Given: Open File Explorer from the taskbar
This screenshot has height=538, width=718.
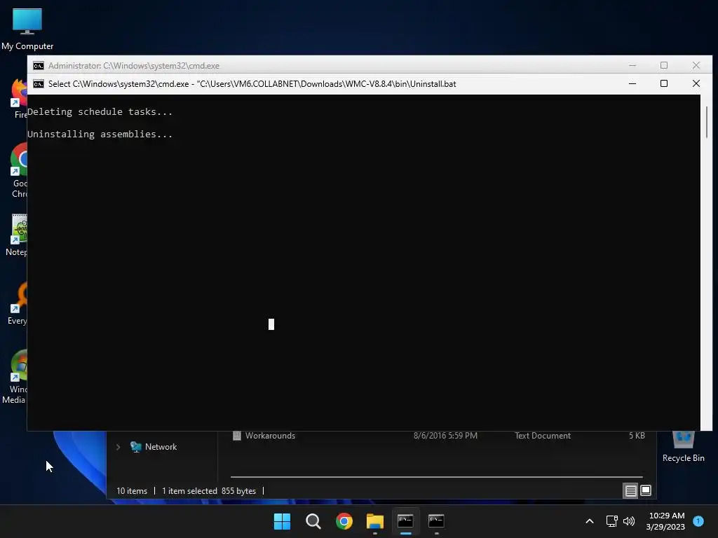Looking at the screenshot, I should pyautogui.click(x=375, y=521).
